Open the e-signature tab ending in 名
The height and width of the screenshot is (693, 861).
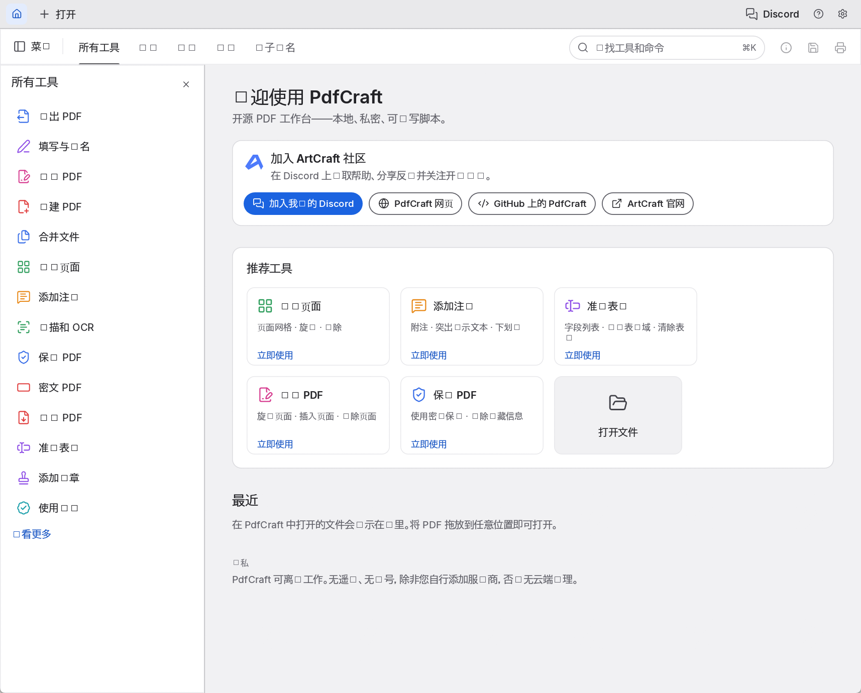pyautogui.click(x=275, y=48)
